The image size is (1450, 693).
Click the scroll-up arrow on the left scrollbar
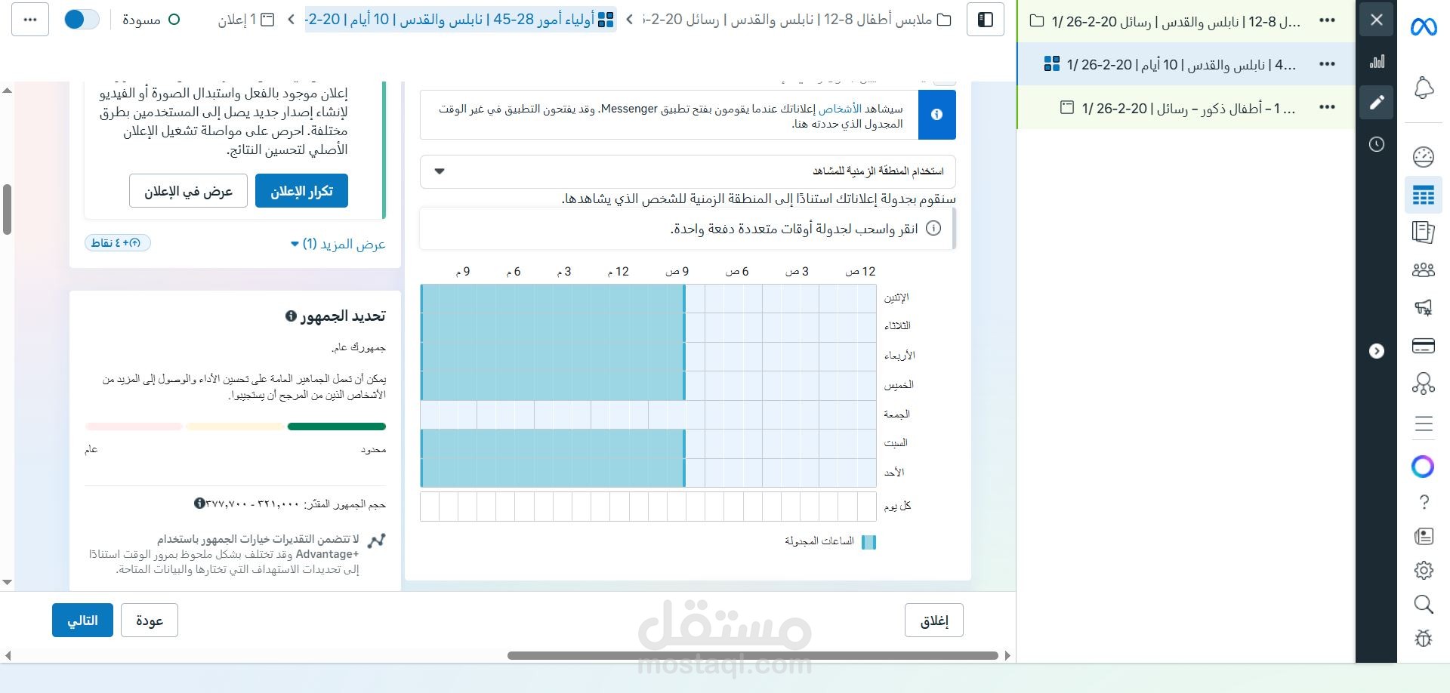7,91
